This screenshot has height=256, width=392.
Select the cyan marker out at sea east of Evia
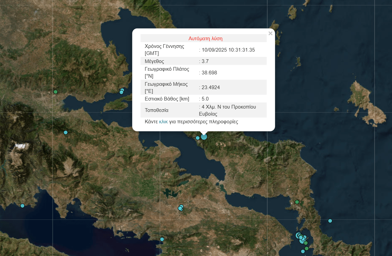(x=330, y=221)
